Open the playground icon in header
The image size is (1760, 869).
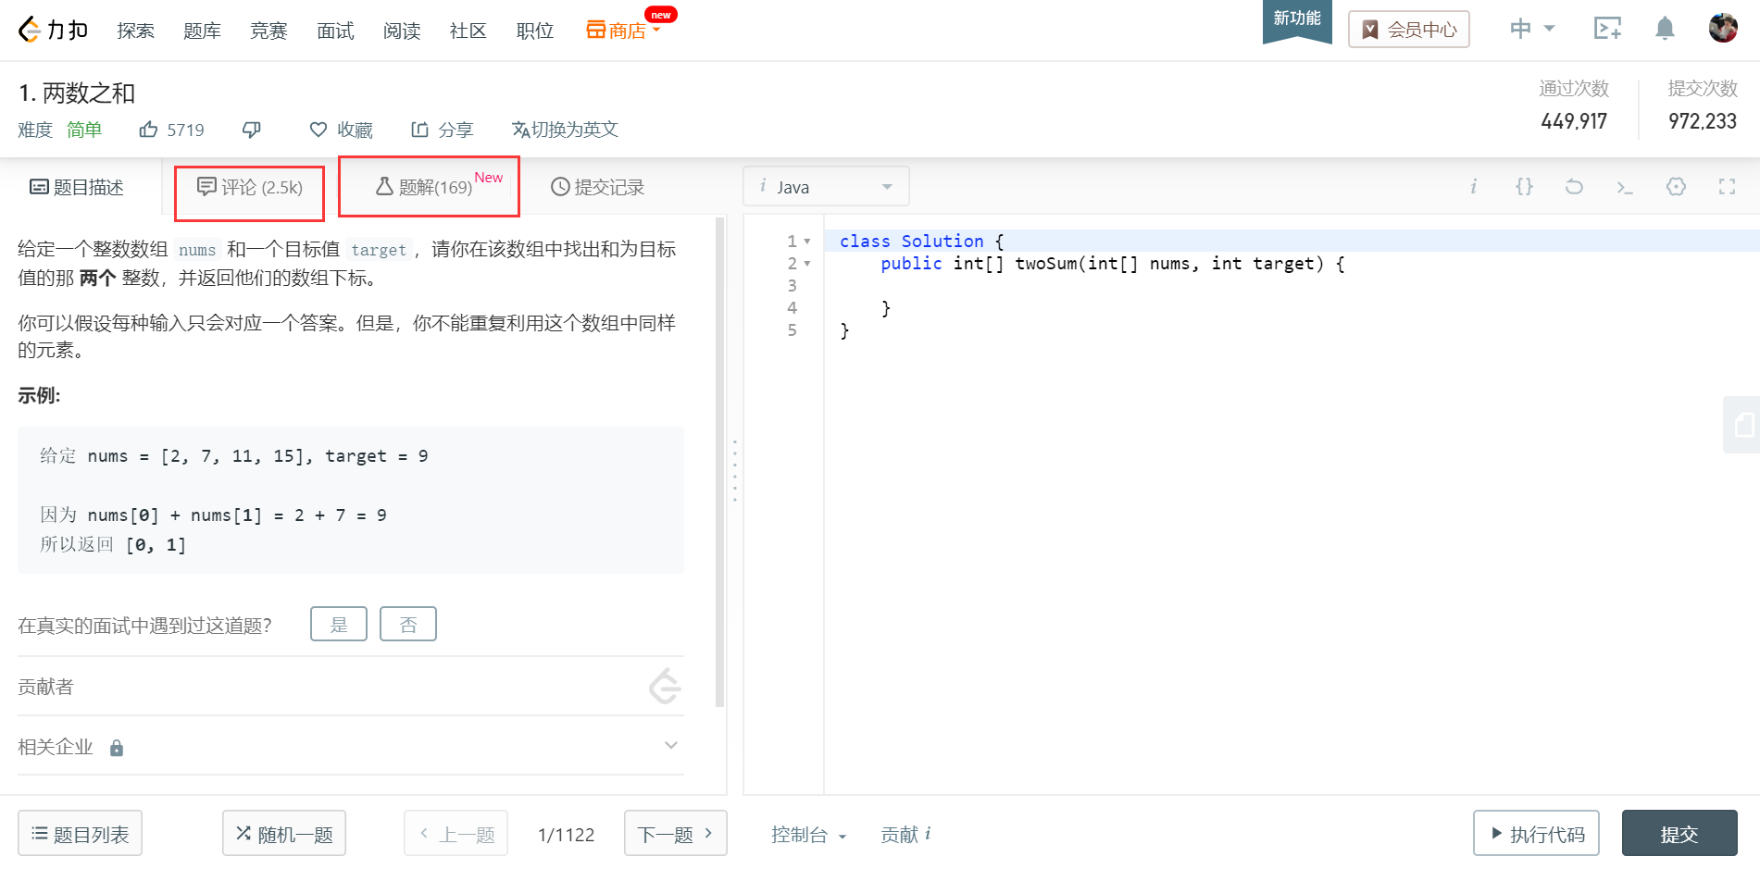[x=1607, y=29]
